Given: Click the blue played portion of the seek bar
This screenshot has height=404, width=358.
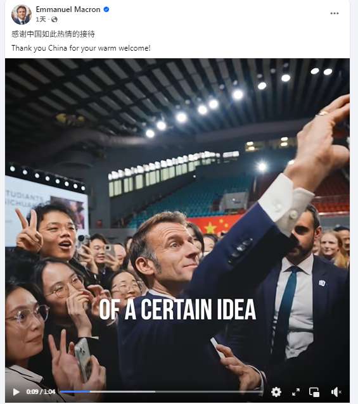Looking at the screenshot, I should pyautogui.click(x=75, y=391).
